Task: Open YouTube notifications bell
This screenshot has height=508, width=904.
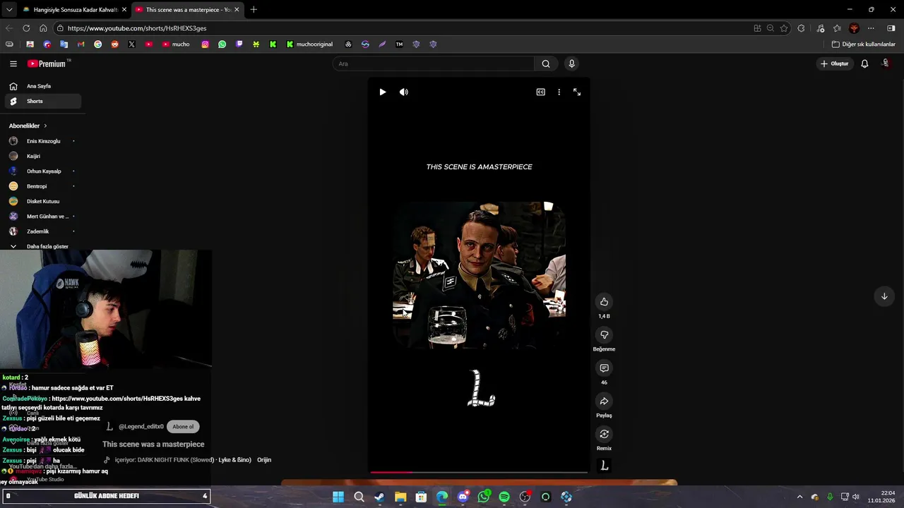Action: pyautogui.click(x=864, y=64)
